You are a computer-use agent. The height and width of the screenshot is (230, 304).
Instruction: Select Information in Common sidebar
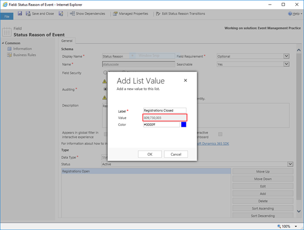pos(22,49)
